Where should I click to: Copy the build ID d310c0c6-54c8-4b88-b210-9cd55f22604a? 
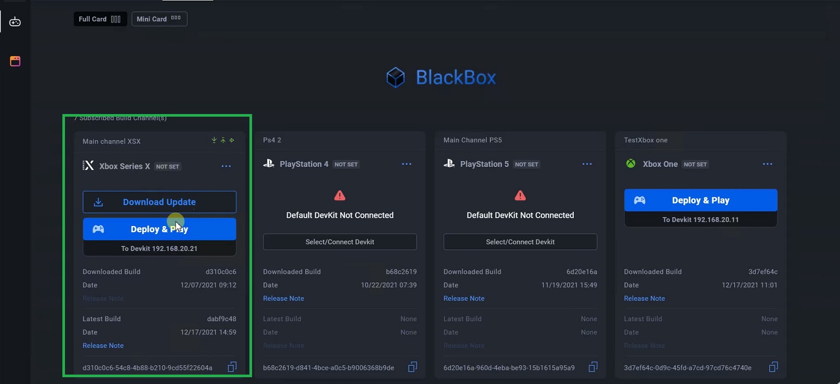pyautogui.click(x=232, y=367)
